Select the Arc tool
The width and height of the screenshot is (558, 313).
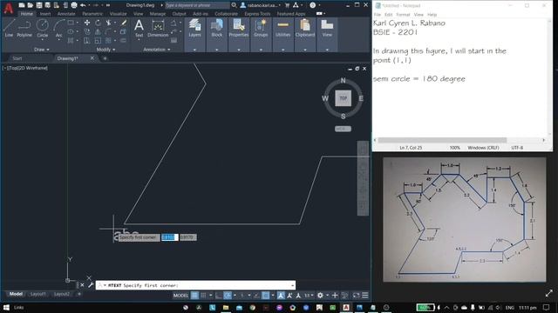pos(58,28)
